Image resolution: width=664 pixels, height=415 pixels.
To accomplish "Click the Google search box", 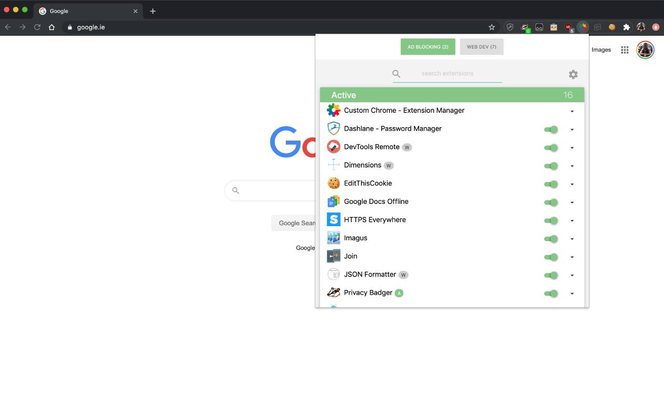I will [x=270, y=190].
